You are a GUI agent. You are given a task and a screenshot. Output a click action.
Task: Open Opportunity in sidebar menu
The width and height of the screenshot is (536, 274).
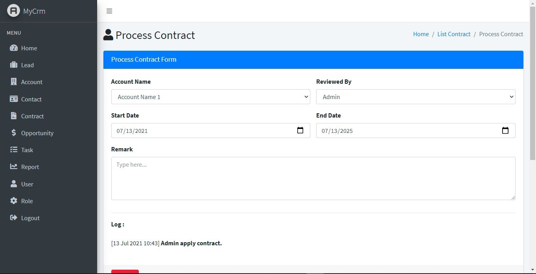click(48, 133)
